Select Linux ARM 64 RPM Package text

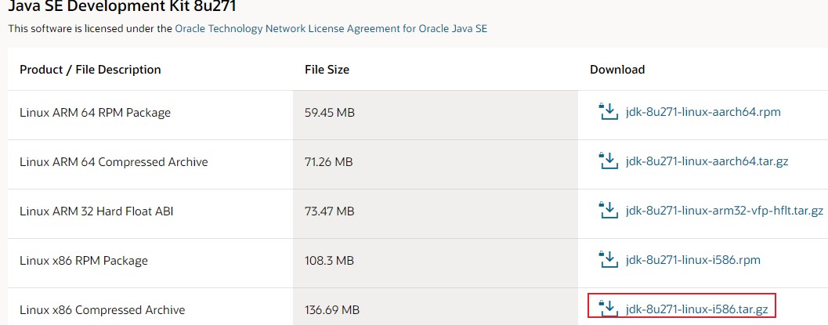pyautogui.click(x=95, y=112)
